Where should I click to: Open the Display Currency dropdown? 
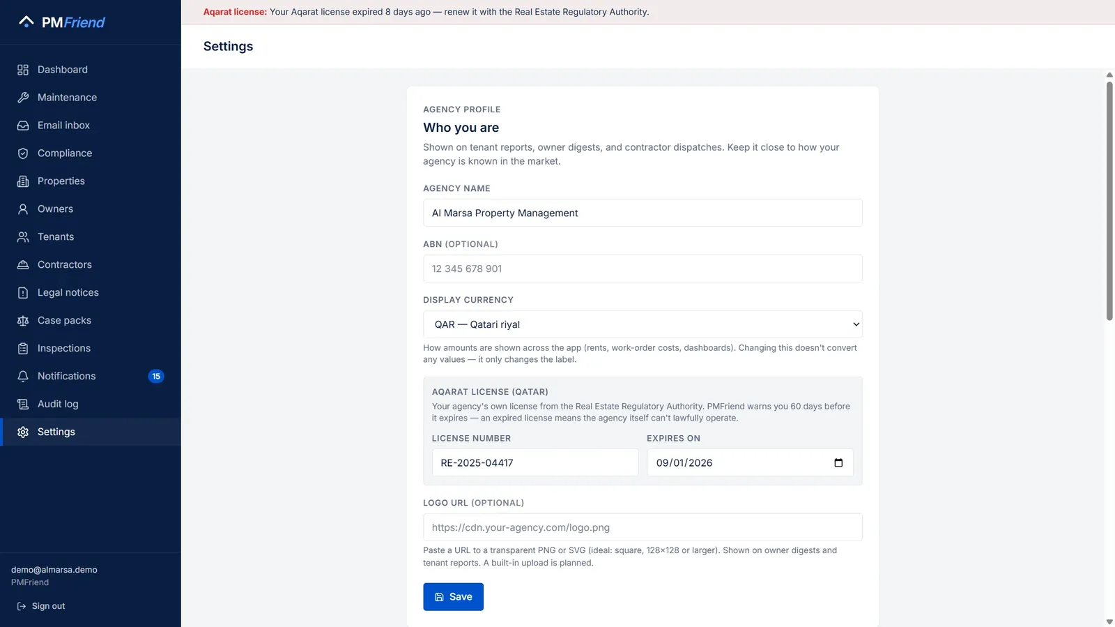[643, 324]
